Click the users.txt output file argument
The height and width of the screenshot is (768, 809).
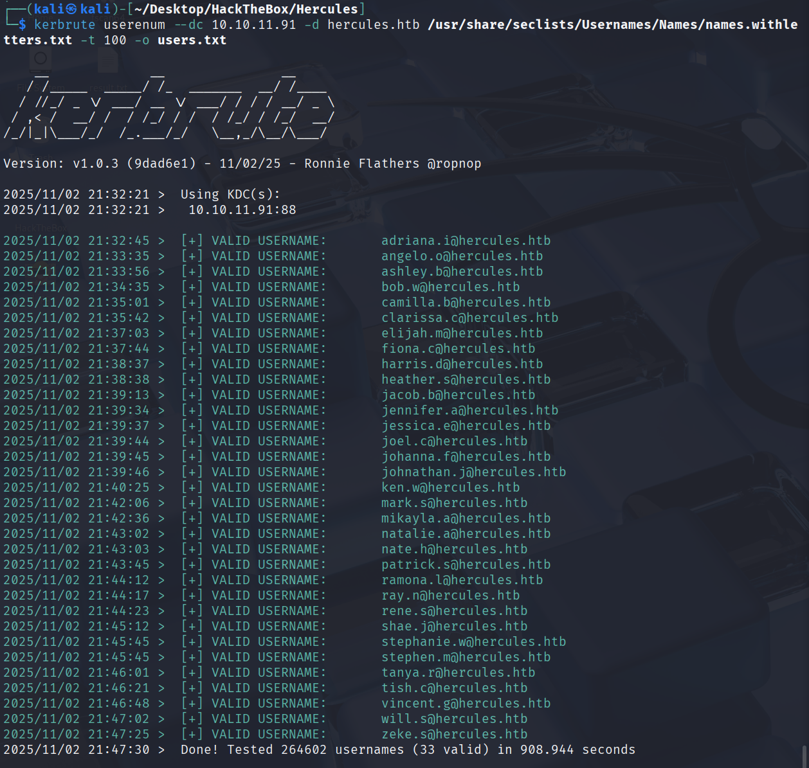(x=192, y=40)
